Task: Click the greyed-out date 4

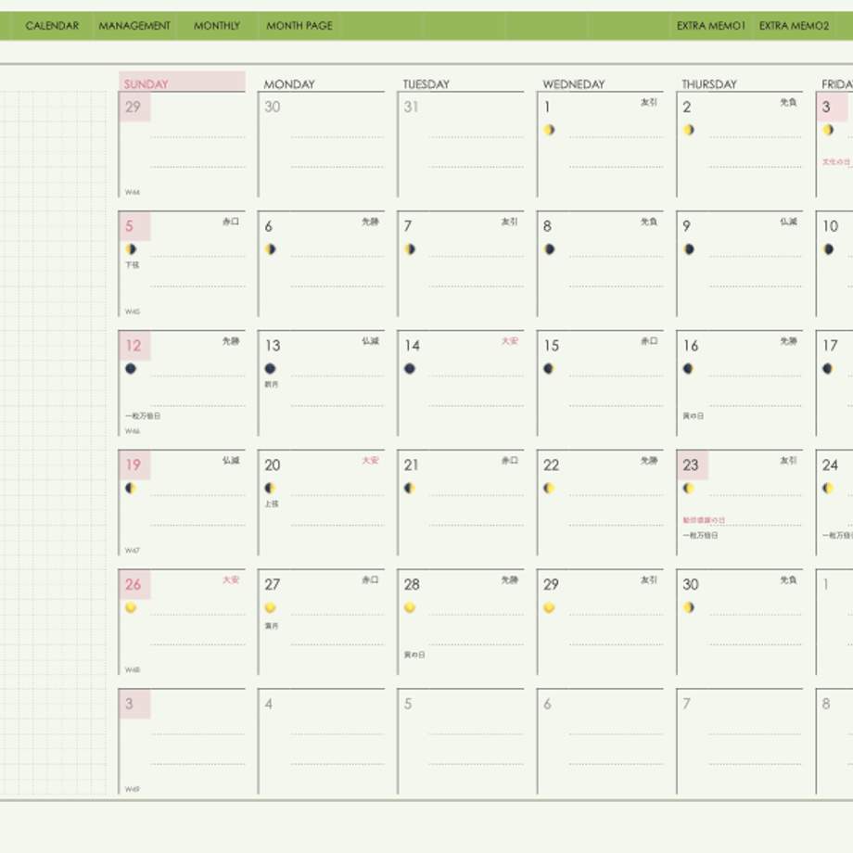Action: pyautogui.click(x=269, y=704)
